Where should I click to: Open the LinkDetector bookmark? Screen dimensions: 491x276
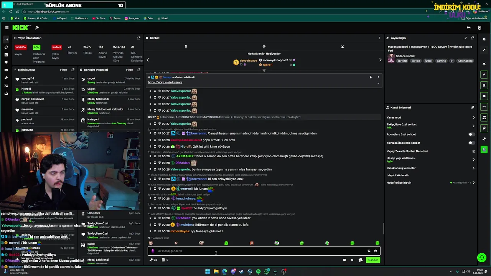(x=79, y=18)
